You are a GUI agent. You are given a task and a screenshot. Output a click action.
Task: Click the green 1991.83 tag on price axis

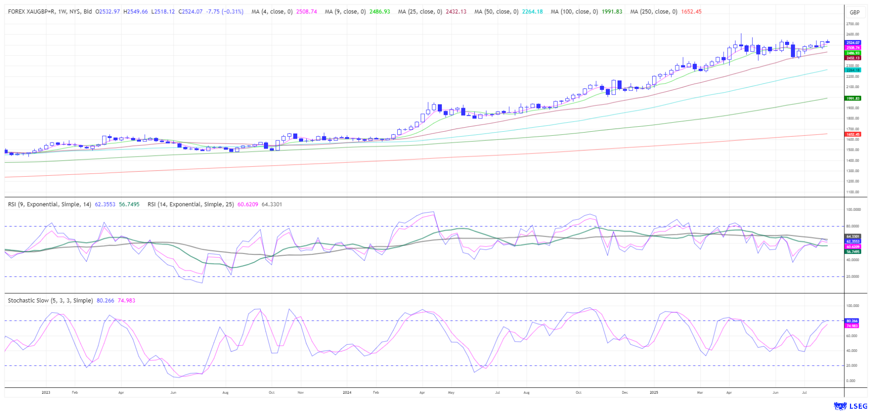coord(852,99)
